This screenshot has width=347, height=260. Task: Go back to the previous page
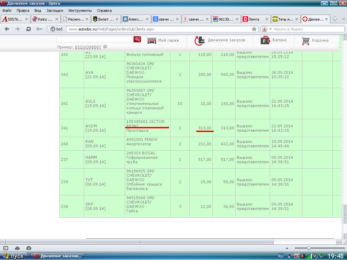point(7,29)
